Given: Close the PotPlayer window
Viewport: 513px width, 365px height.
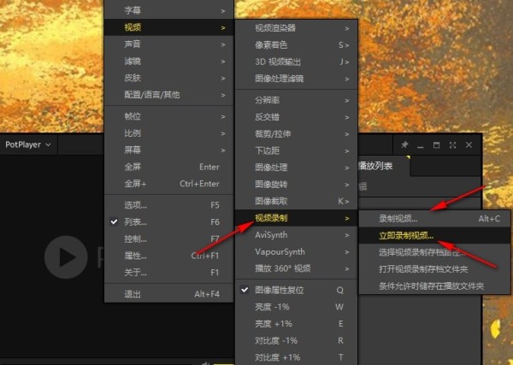Looking at the screenshot, I should [469, 144].
